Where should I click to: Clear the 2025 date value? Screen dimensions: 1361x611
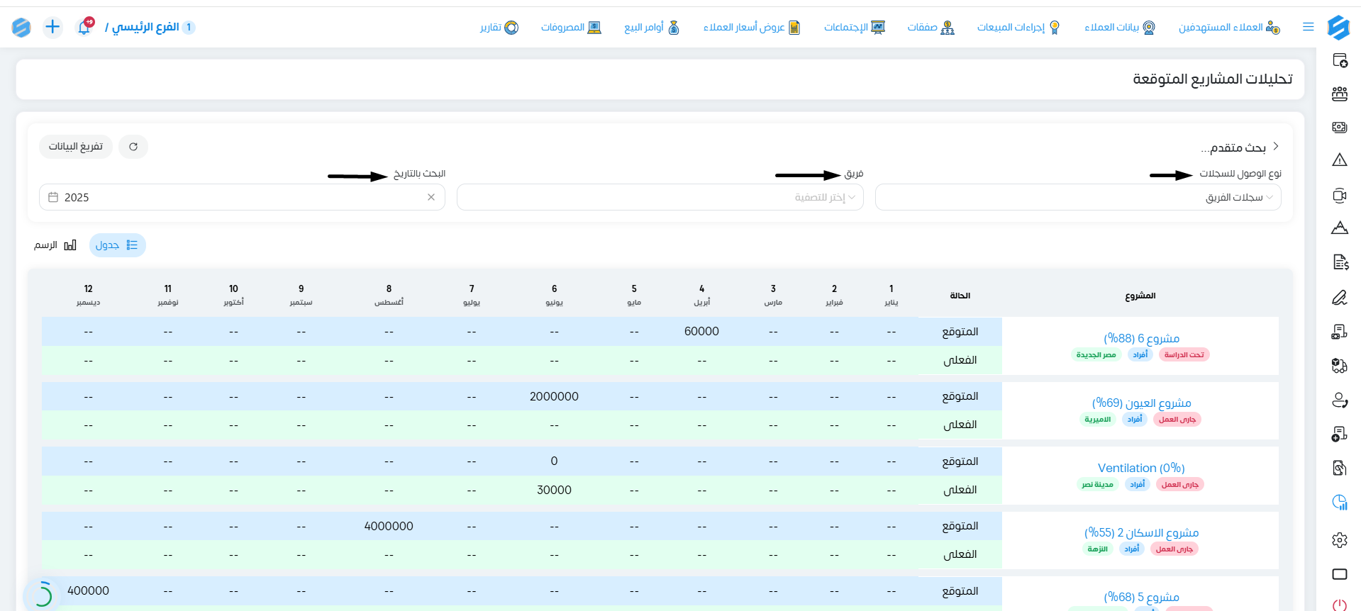431,197
